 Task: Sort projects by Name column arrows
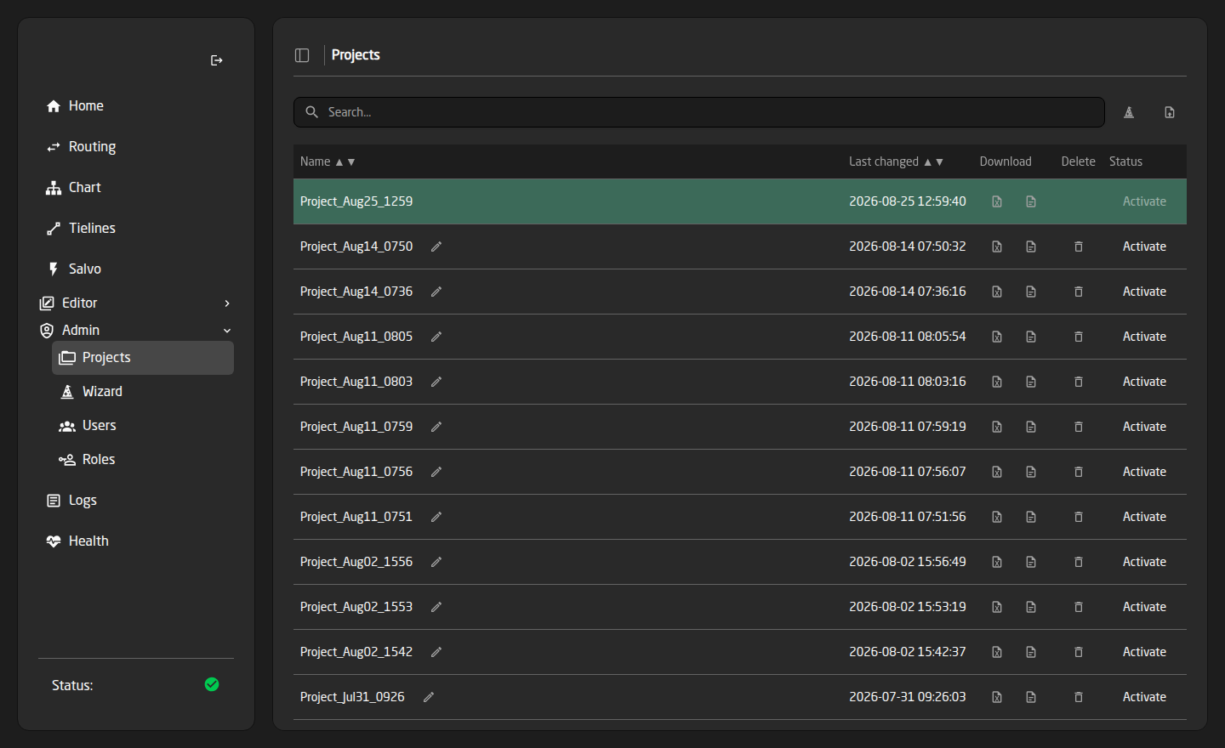pos(345,161)
